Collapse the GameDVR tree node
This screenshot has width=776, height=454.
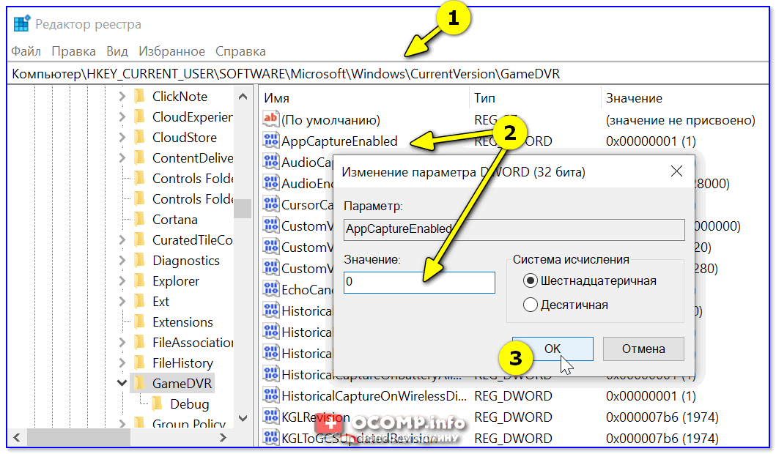point(122,383)
